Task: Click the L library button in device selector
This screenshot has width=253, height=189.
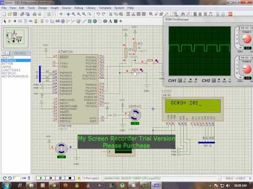Action: pos(7,53)
